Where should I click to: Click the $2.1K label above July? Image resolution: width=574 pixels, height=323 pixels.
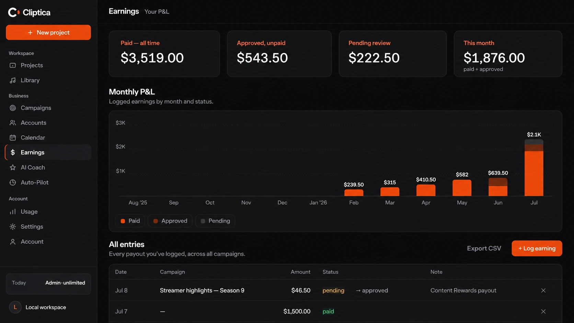click(534, 135)
